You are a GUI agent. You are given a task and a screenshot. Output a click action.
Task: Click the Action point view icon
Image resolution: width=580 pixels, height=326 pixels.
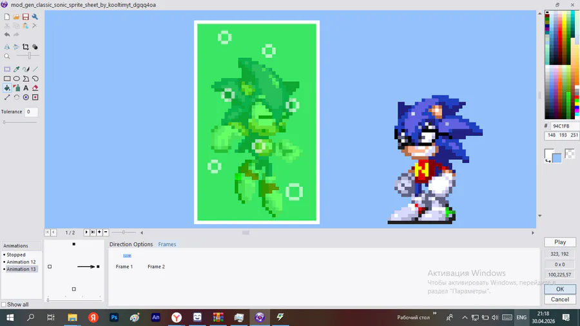tap(35, 97)
